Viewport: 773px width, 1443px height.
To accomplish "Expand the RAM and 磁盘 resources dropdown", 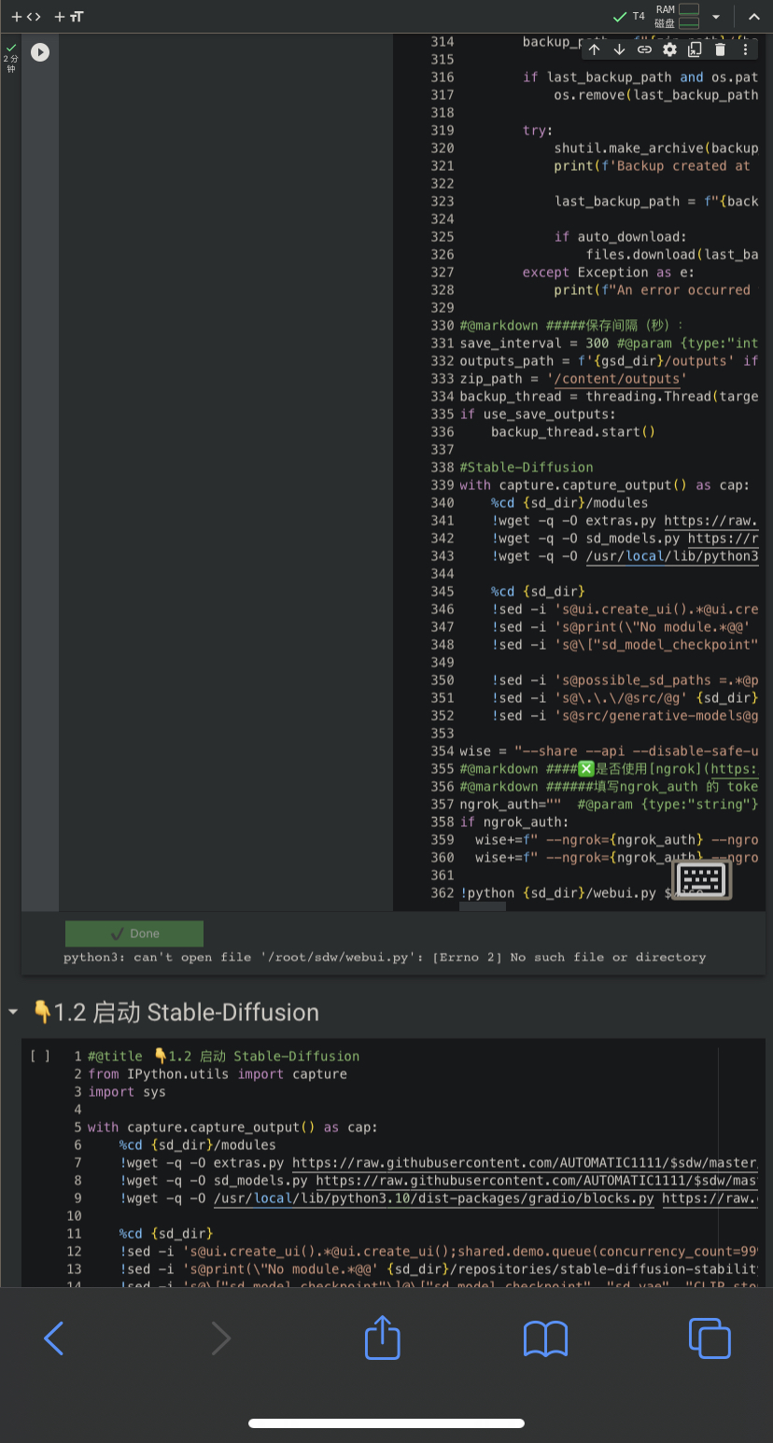I will (715, 16).
